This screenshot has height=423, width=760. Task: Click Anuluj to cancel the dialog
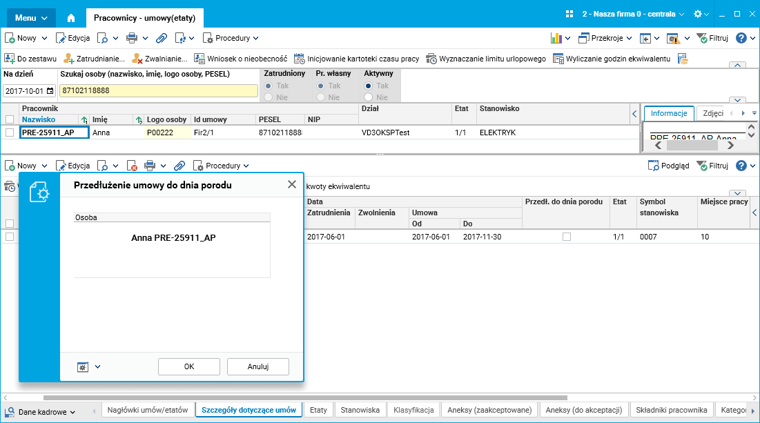coord(257,366)
